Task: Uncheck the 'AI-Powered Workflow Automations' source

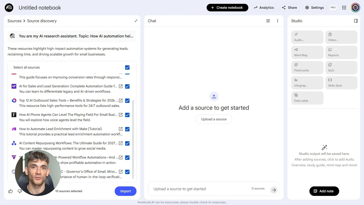Action: point(127,157)
